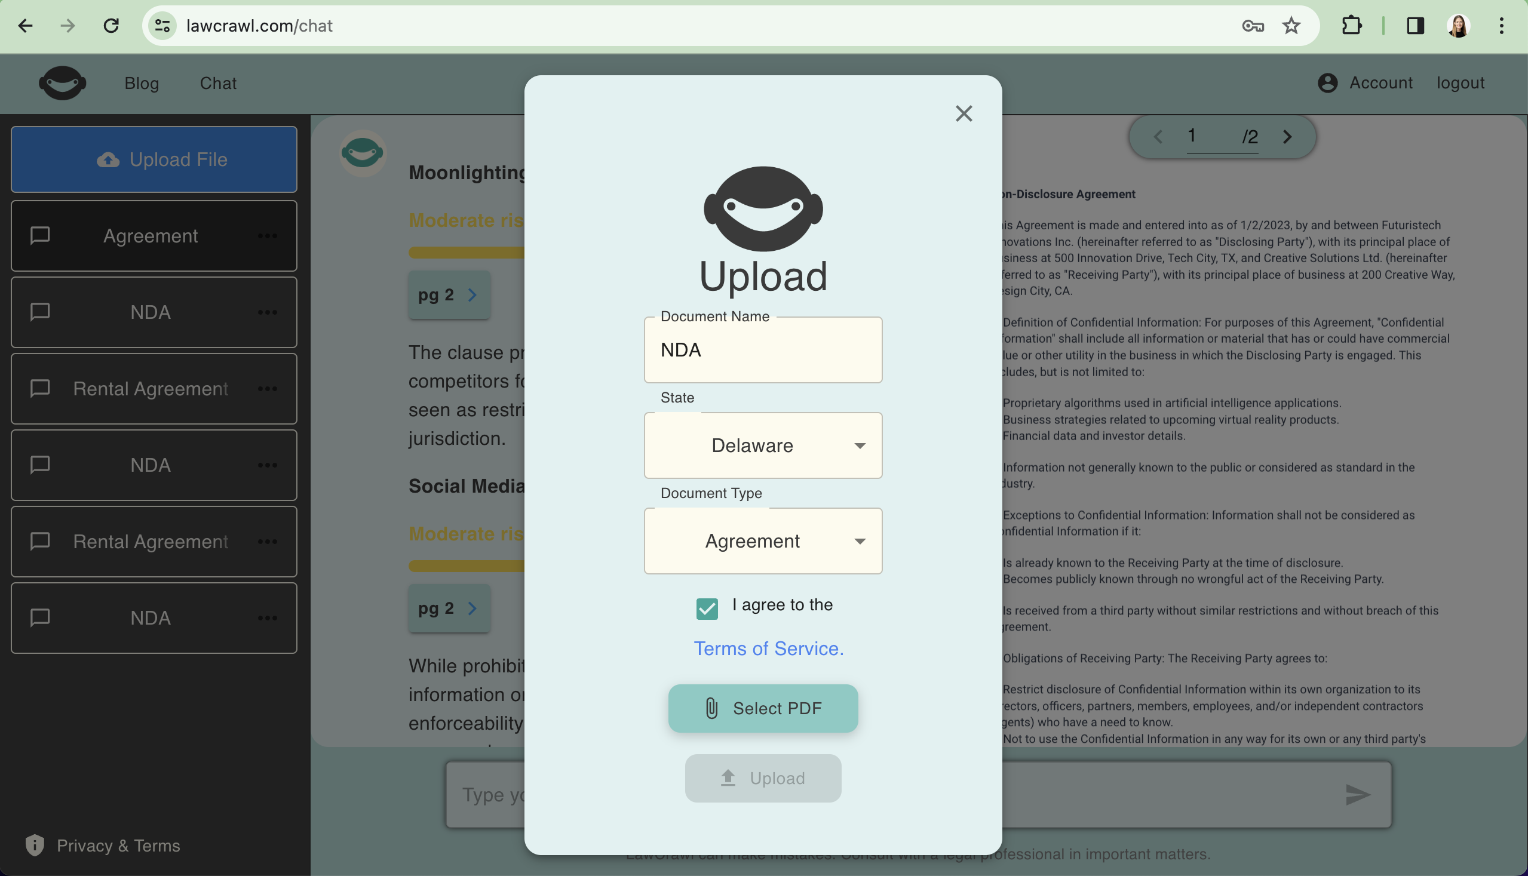Open options for first Rental Agreement chat
This screenshot has width=1528, height=876.
pyautogui.click(x=267, y=389)
